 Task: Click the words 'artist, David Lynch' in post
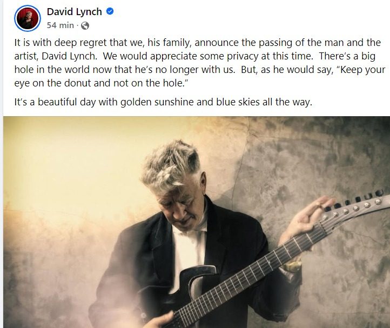[x=56, y=56]
